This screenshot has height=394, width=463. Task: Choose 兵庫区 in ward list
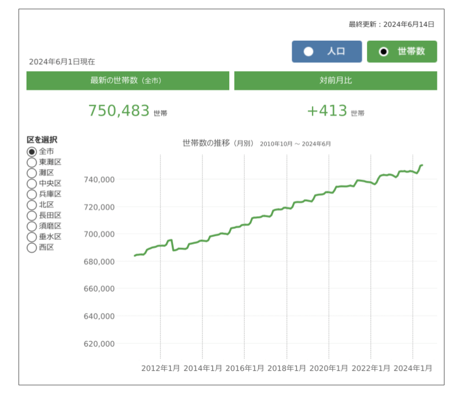point(32,194)
